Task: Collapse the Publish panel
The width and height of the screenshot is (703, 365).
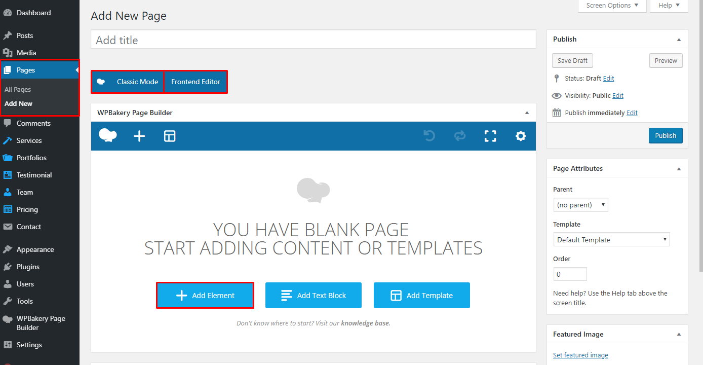Action: click(x=679, y=40)
